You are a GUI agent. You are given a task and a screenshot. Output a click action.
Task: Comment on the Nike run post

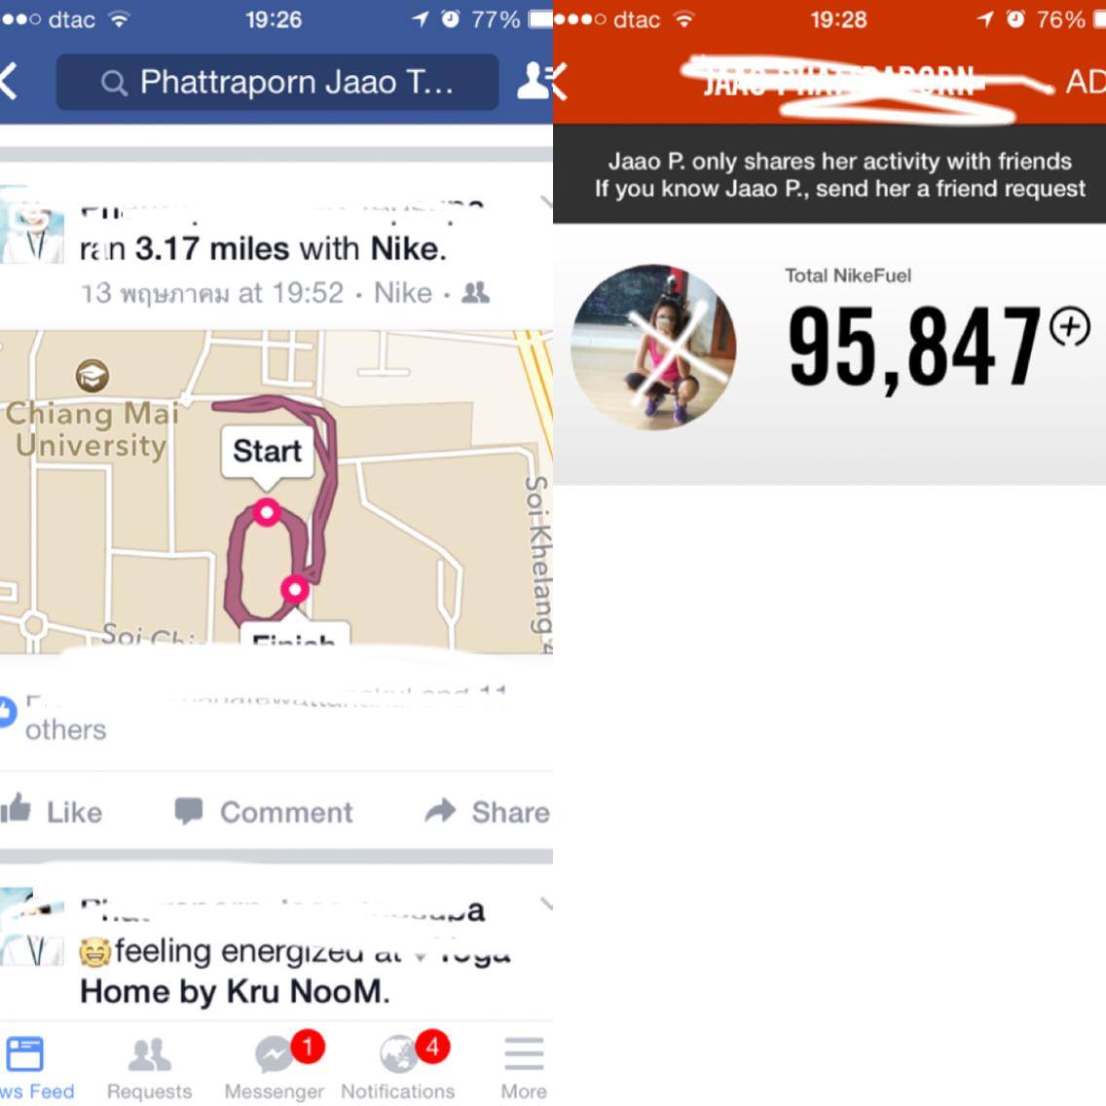coord(264,812)
